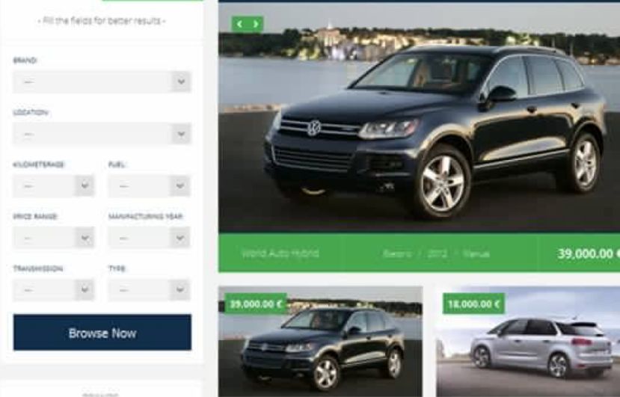Expand the Kilometerage dropdown arrow
This screenshot has width=620, height=397.
tap(85, 185)
